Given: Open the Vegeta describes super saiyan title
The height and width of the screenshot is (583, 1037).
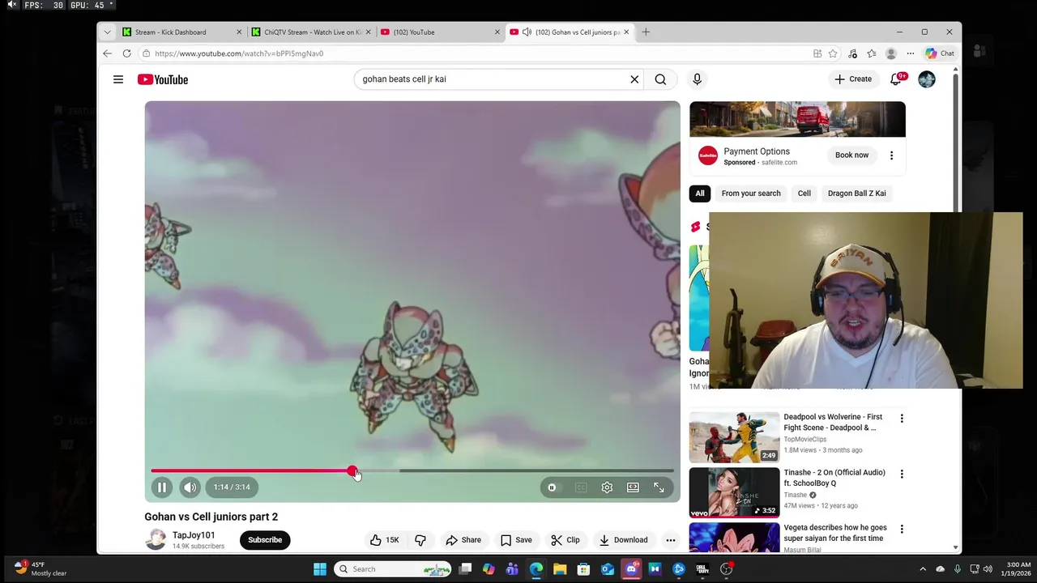Looking at the screenshot, I should click(835, 533).
